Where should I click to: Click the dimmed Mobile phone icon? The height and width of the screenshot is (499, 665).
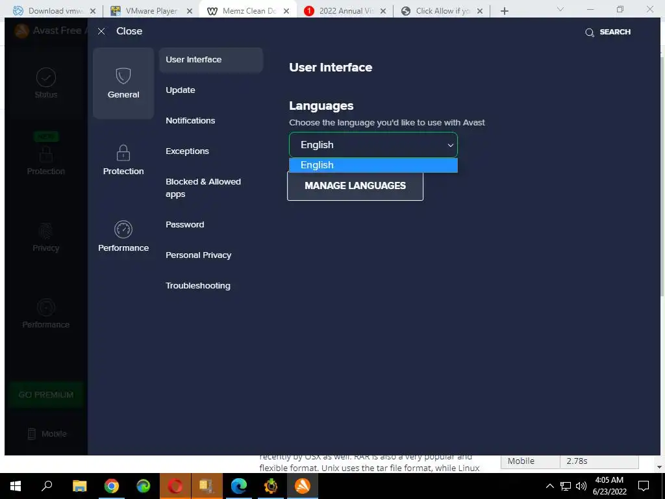31,433
